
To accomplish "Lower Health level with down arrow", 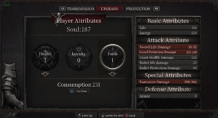I will pos(45,74).
